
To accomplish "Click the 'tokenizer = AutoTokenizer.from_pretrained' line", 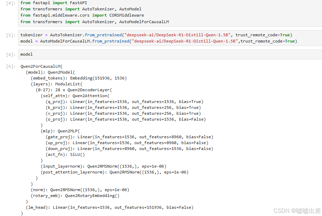I will click(x=156, y=35).
